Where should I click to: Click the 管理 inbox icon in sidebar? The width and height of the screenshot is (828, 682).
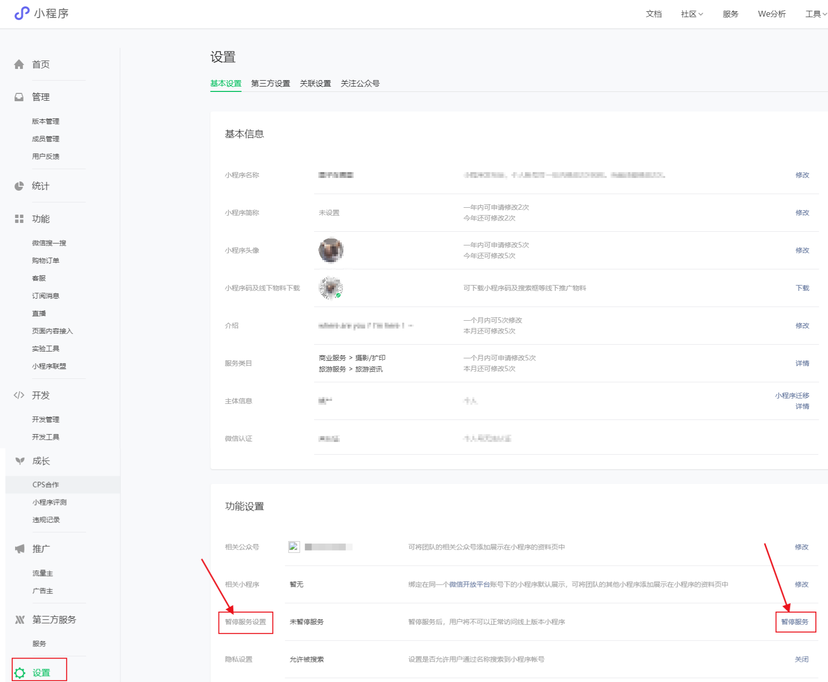(19, 97)
